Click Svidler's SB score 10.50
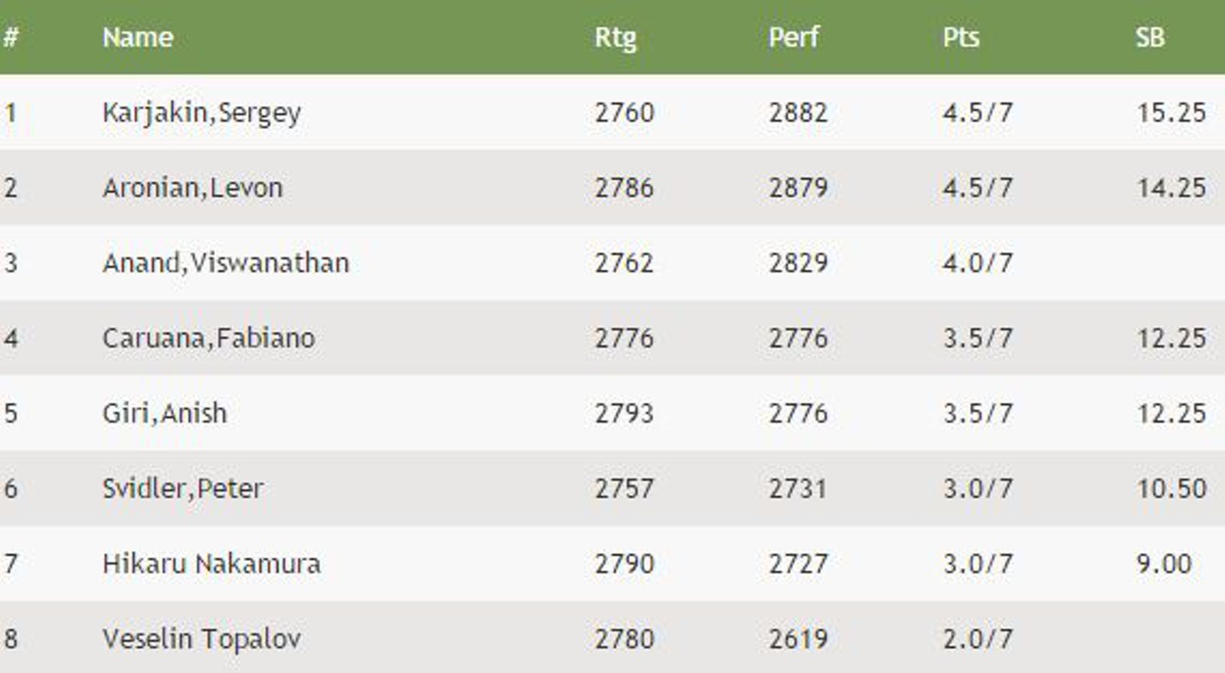Viewport: 1225px width, 673px height. pyautogui.click(x=1171, y=488)
